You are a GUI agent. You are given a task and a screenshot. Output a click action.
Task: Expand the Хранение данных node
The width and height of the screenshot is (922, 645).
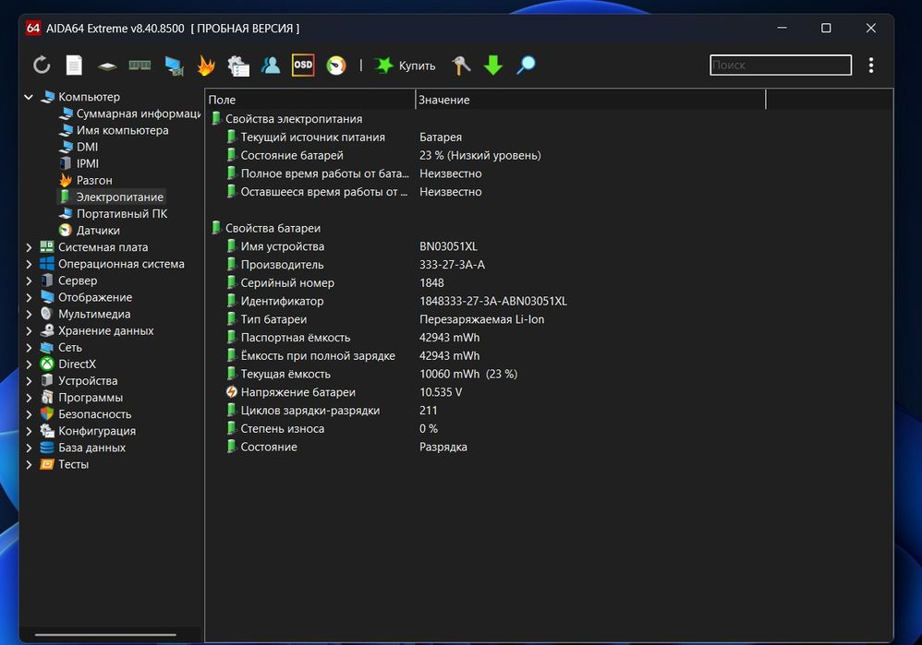point(29,330)
